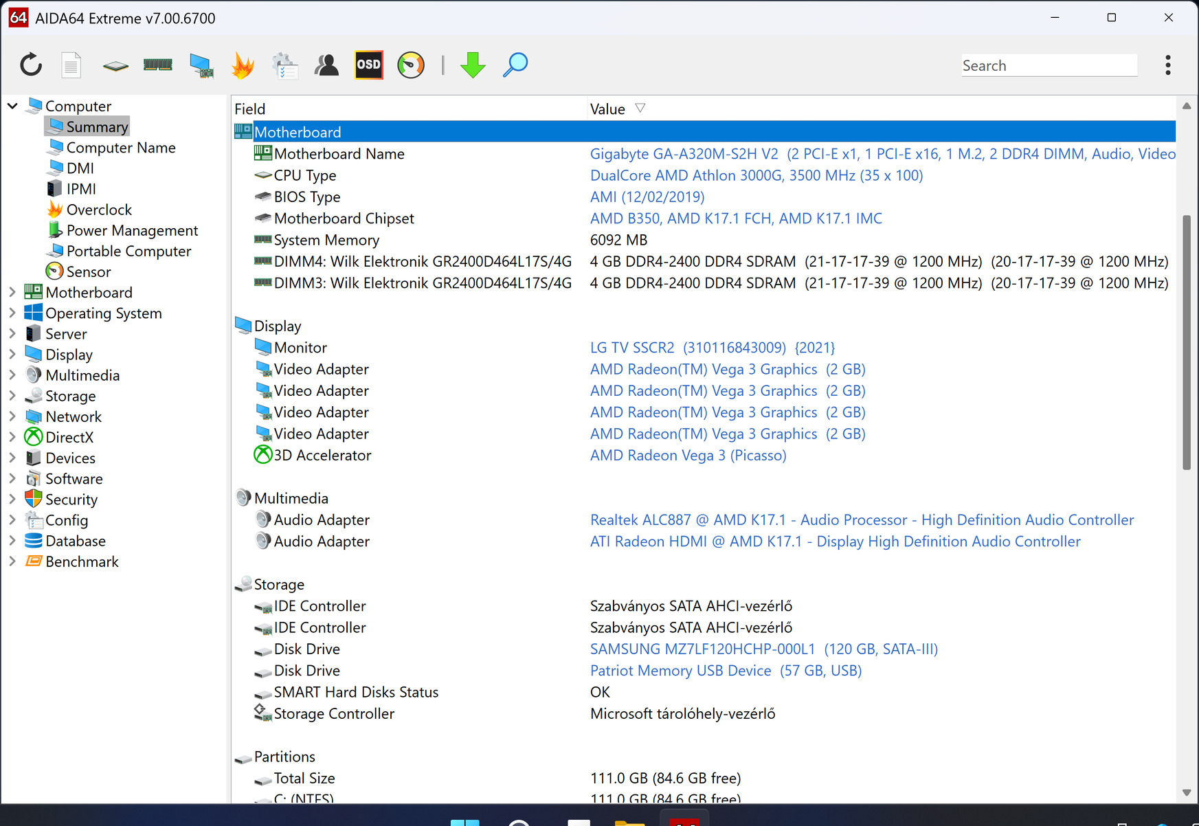Viewport: 1199px width, 826px height.
Task: Click the memory module toolbar icon
Action: tap(158, 65)
